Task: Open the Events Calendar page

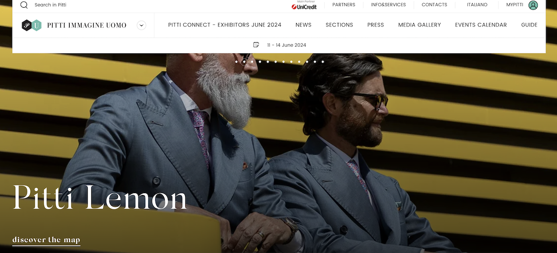Action: pyautogui.click(x=481, y=25)
